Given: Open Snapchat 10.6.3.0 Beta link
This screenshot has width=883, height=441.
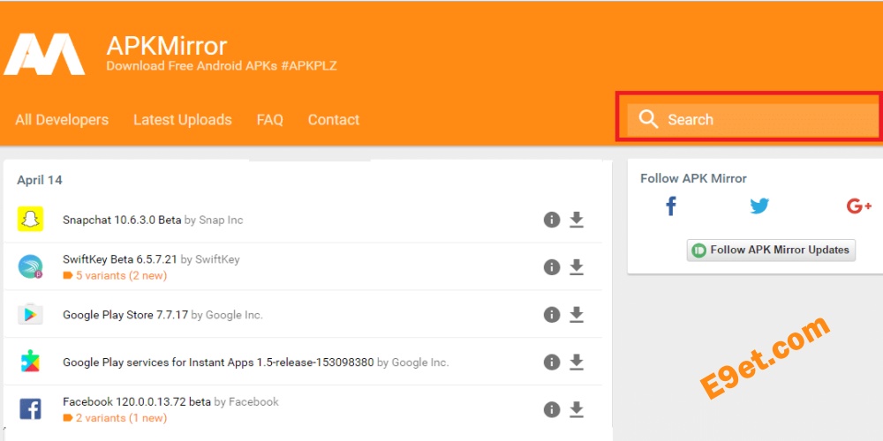Looking at the screenshot, I should click(122, 220).
